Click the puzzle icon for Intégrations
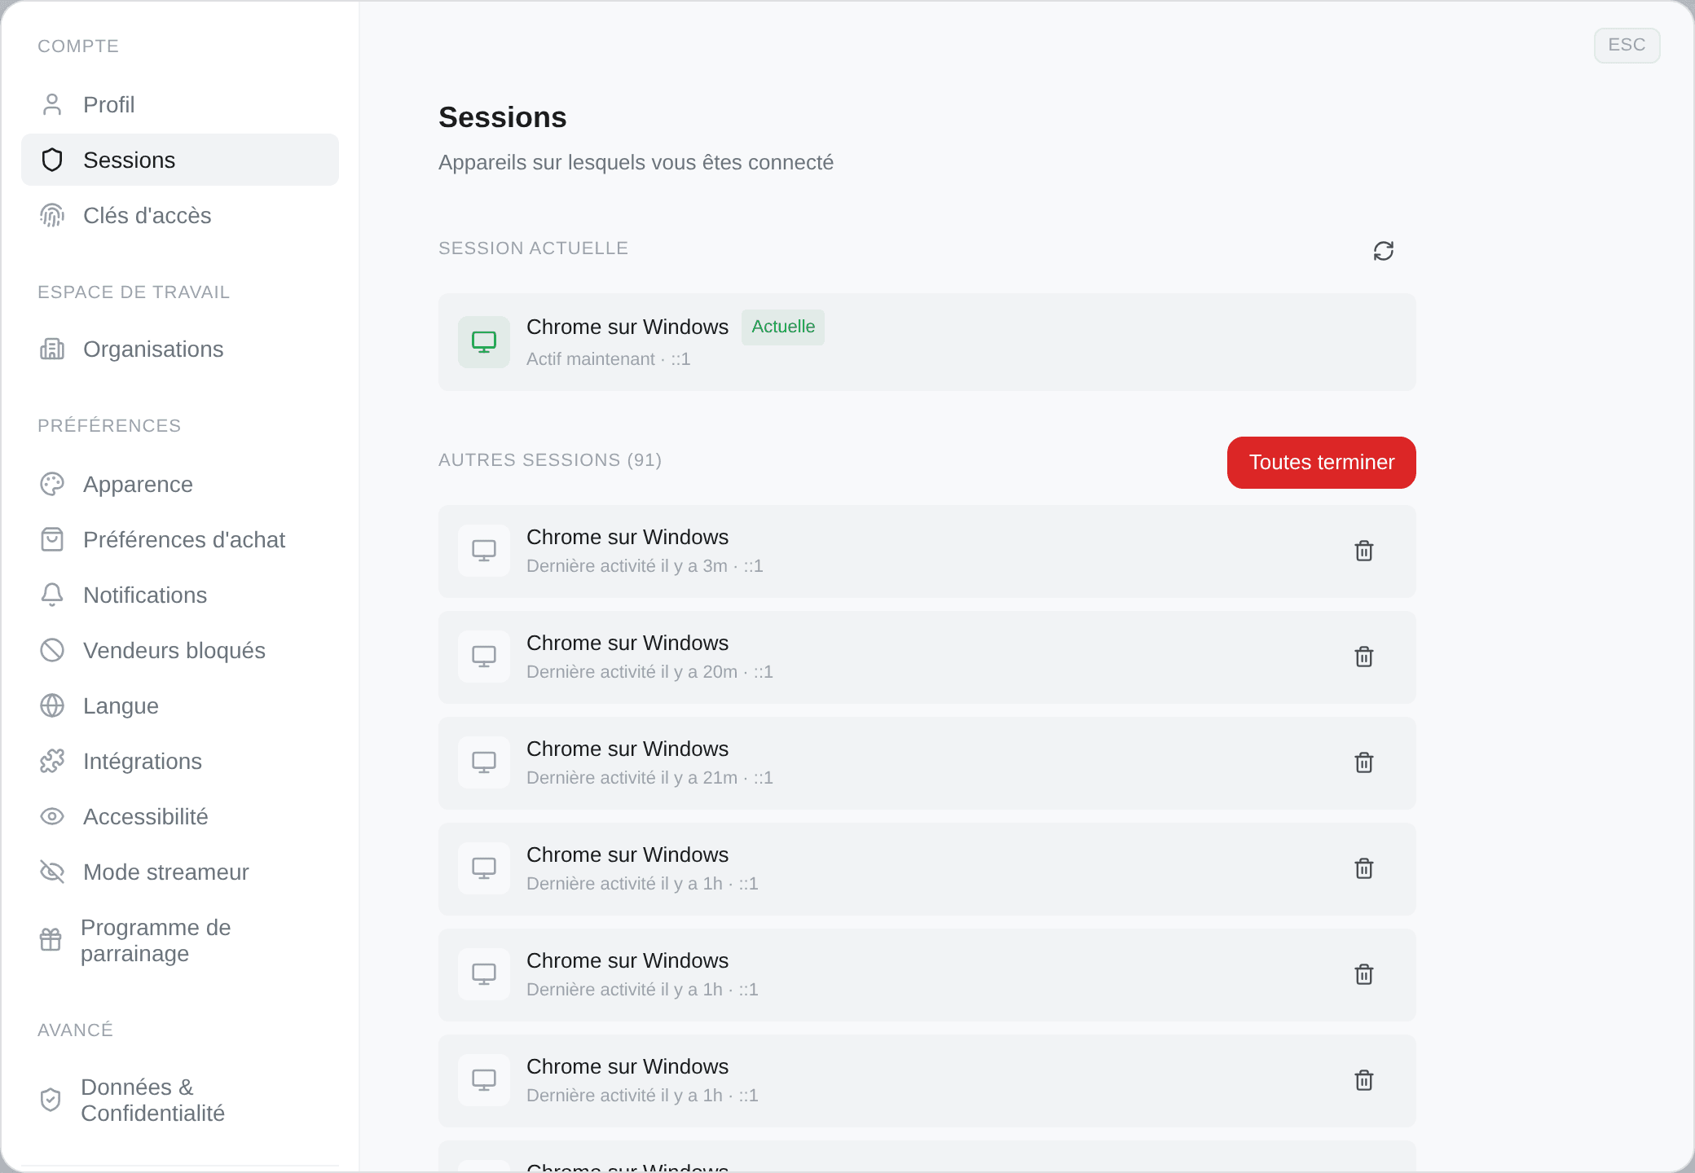This screenshot has height=1173, width=1695. (x=52, y=761)
